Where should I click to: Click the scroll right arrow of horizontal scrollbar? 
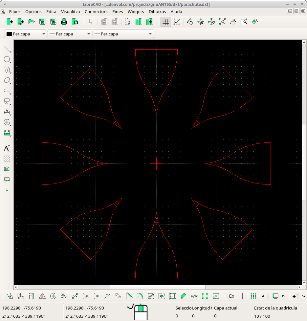tap(299, 287)
